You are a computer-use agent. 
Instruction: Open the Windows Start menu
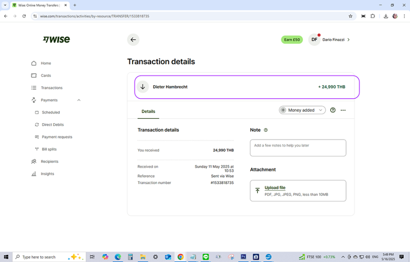coord(6,257)
